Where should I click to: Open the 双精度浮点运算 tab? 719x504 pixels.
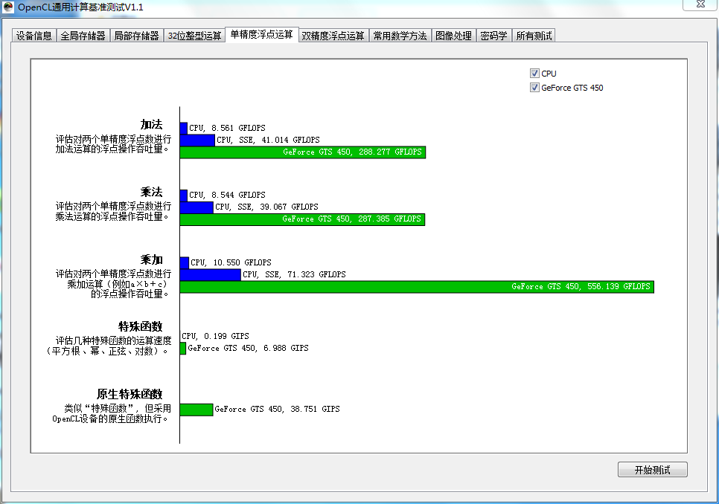[333, 36]
